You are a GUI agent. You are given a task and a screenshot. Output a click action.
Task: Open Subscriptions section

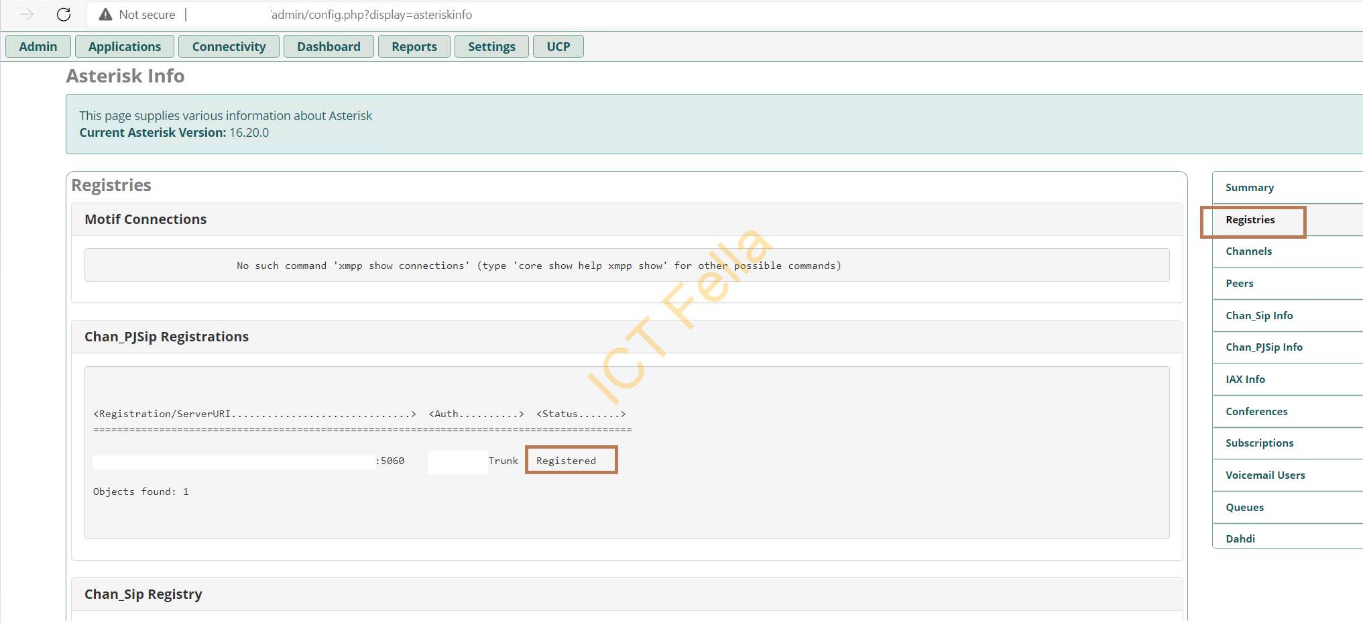point(1287,443)
